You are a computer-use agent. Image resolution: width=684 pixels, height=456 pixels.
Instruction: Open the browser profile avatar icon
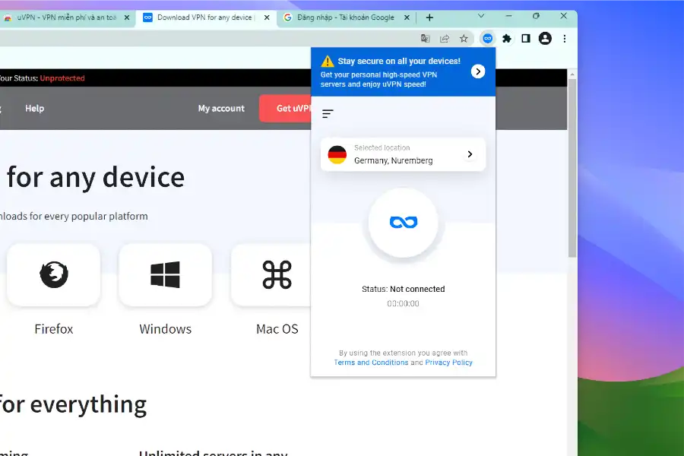545,37
